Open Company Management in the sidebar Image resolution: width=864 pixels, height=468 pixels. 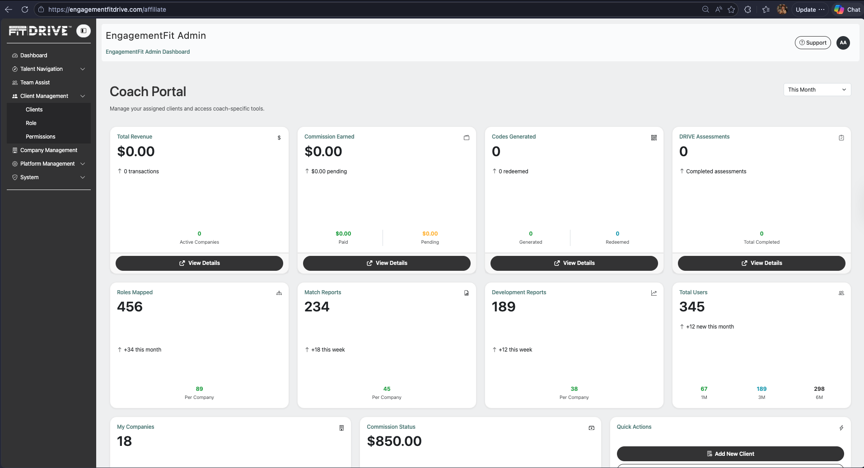49,150
